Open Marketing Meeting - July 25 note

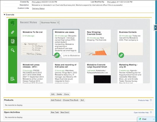pyautogui.click(x=130, y=73)
